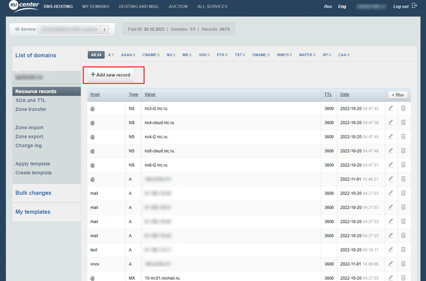
Task: Filter by SRV 0 records
Action: click(x=204, y=55)
